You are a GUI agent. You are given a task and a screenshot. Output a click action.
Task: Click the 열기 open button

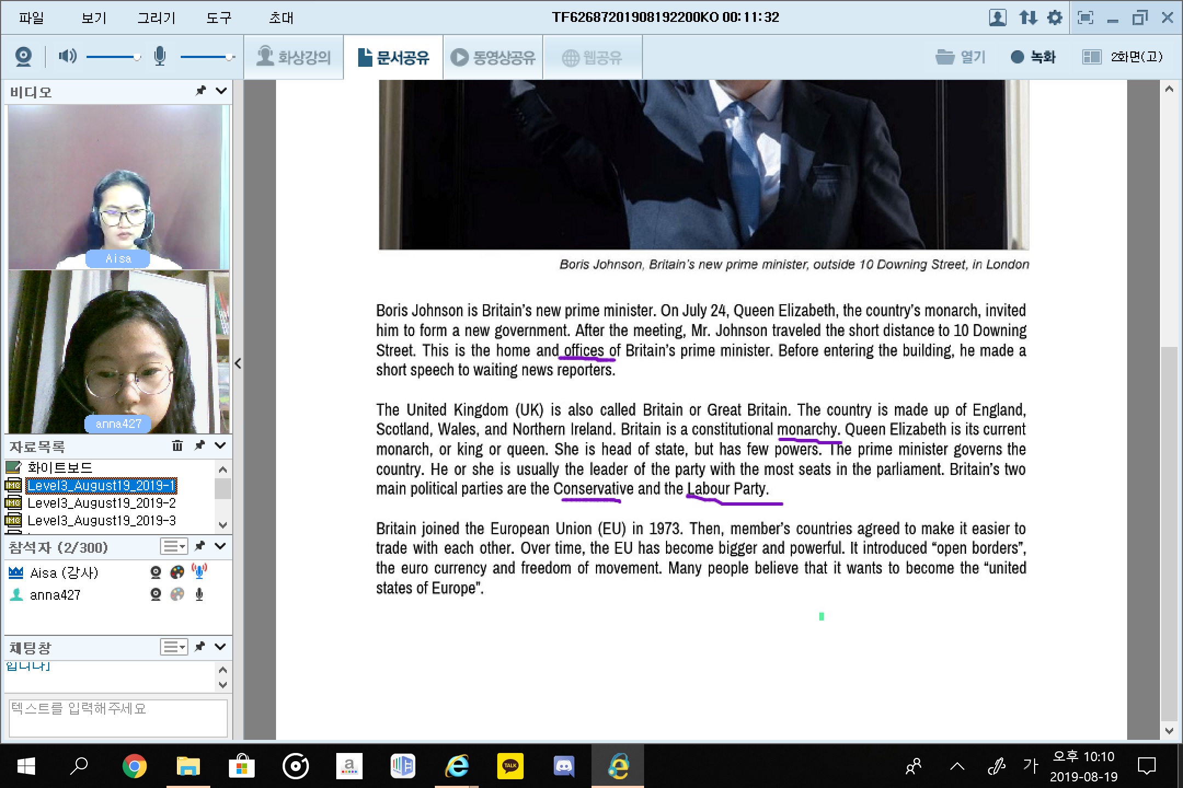coord(961,57)
